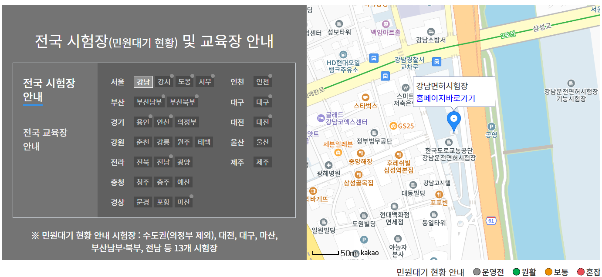
Task: Click the 중앙해장 restaurant icon
Action: coord(360,153)
